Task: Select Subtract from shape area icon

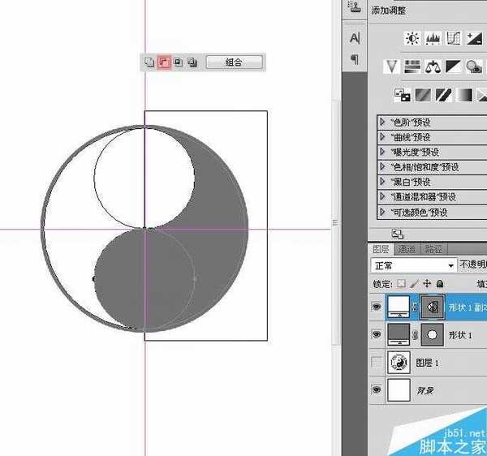Action: tap(163, 62)
